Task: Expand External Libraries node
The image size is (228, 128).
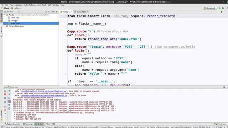Action: [x=4, y=26]
